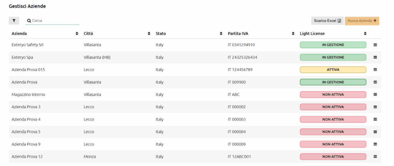Sort table by Stato column arrows

[221, 34]
